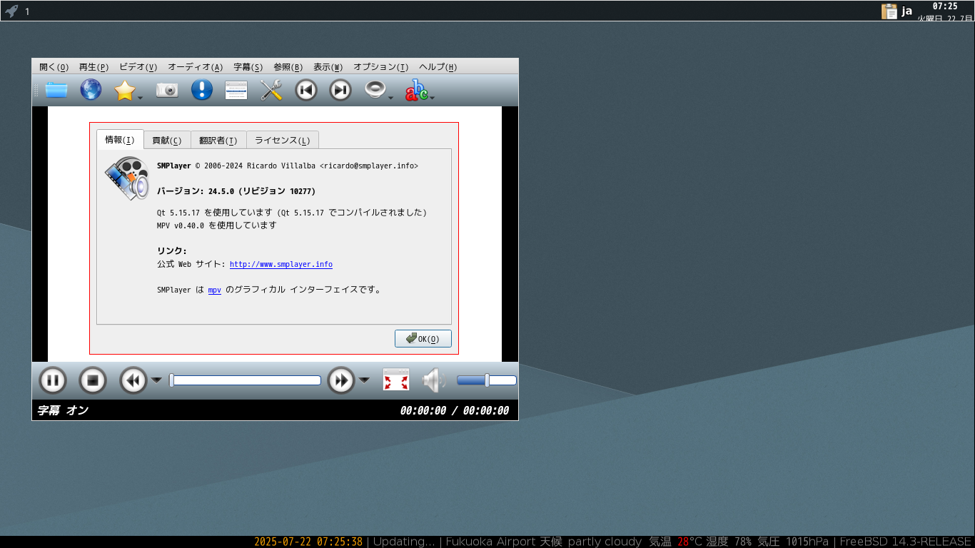The height and width of the screenshot is (548, 975).
Task: Open URL with the globe icon
Action: click(x=91, y=90)
